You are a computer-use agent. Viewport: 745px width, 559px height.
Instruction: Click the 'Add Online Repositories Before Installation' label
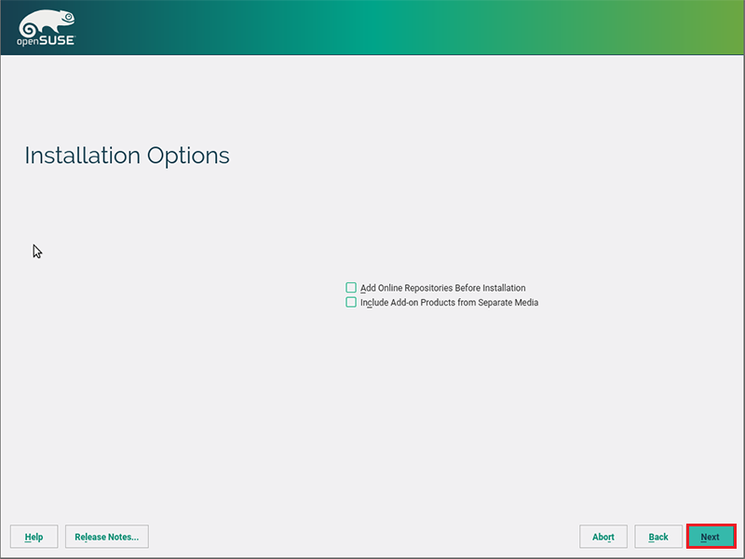click(442, 288)
